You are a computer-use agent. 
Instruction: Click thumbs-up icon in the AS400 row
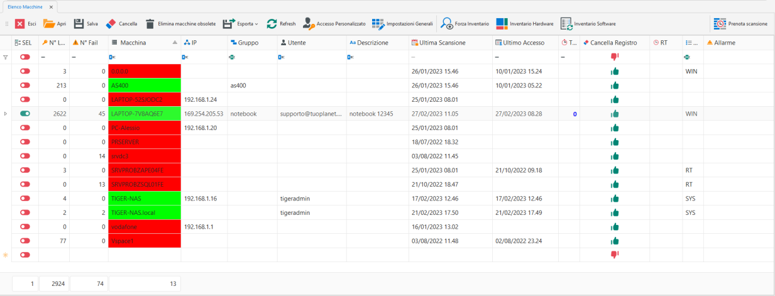coord(614,85)
